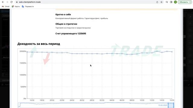Select the text Счет управляющего 1235695
The image size is (193, 108).
[71, 34]
